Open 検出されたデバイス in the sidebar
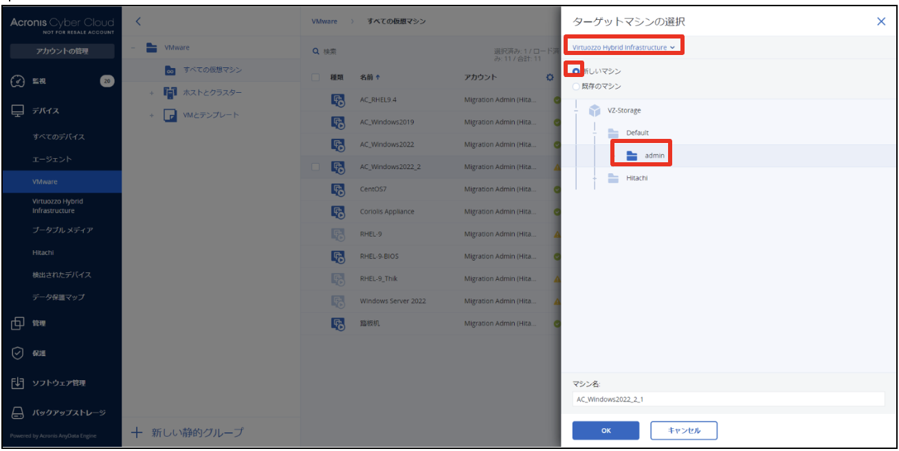Screen dimensions: 899x451 tap(61, 274)
